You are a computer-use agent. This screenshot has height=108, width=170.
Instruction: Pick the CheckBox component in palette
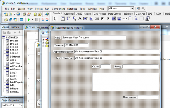(102, 19)
